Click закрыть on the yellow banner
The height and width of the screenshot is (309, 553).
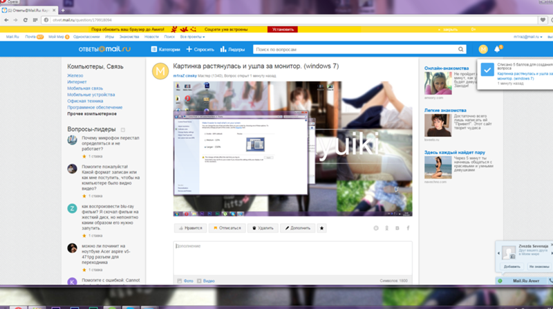[x=450, y=30]
